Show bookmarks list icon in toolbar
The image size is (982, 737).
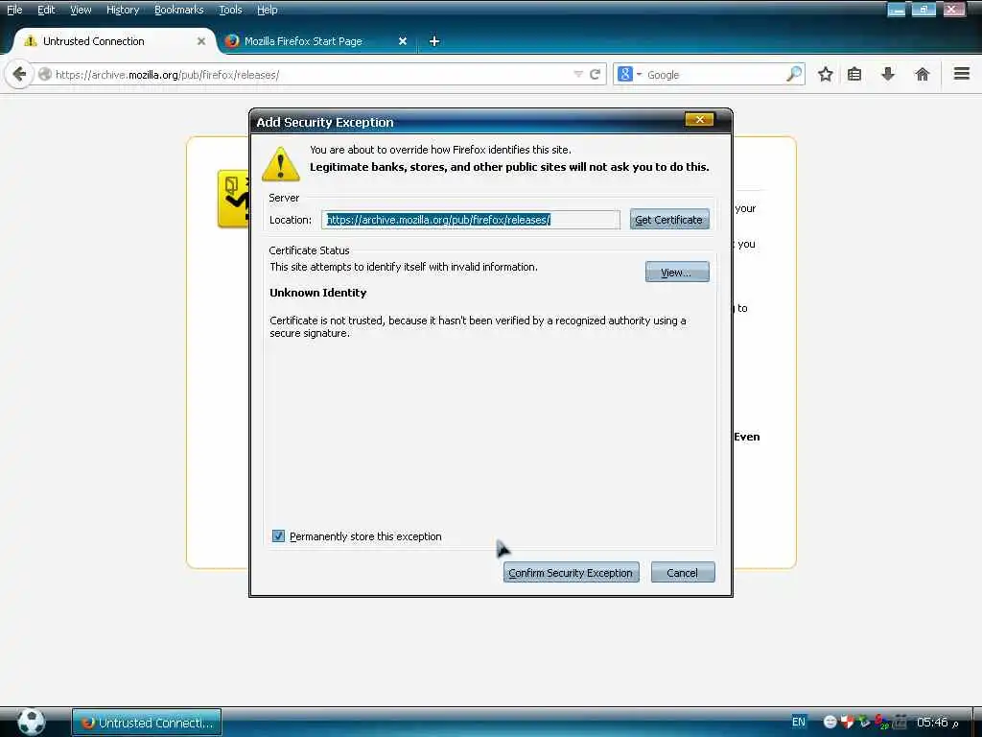(x=854, y=75)
